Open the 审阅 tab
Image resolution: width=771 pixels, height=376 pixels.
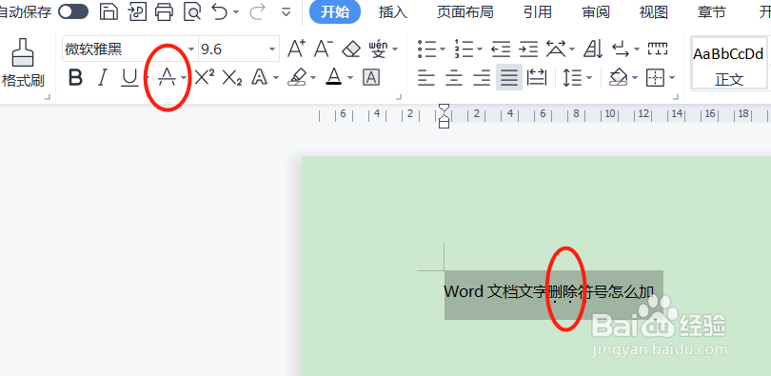click(x=596, y=11)
